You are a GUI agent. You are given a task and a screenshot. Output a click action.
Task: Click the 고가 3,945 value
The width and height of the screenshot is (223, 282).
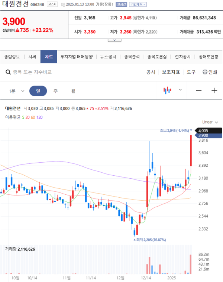(x=126, y=18)
